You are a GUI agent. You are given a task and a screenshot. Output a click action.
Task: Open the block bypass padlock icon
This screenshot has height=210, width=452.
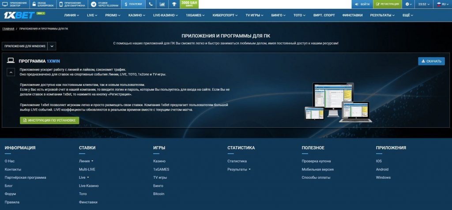(34, 4)
